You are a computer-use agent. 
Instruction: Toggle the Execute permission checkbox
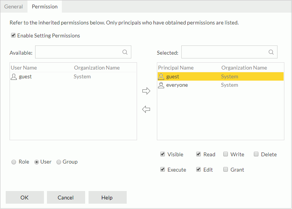(x=163, y=169)
